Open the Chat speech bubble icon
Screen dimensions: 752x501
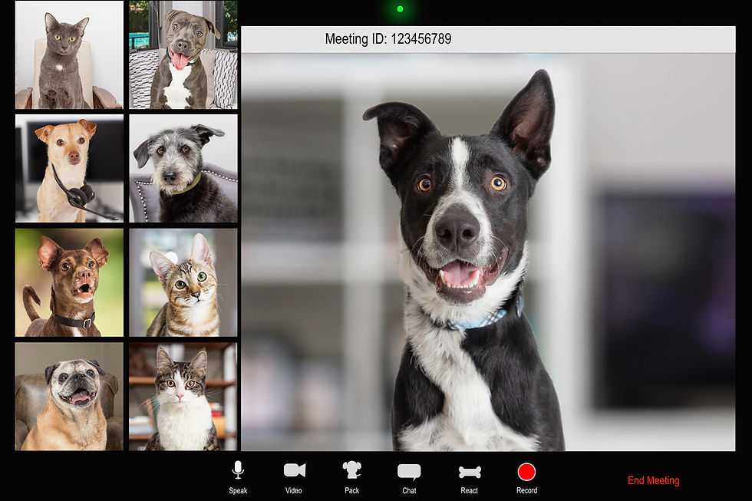point(409,473)
